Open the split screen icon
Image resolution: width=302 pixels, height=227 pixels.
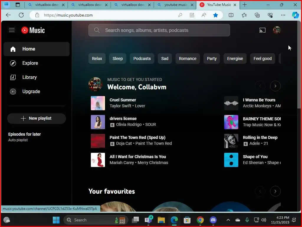click(x=231, y=15)
